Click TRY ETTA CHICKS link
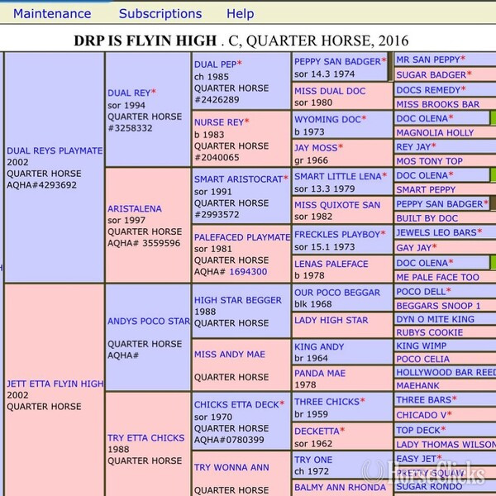This screenshot has height=496, width=496. pos(145,438)
